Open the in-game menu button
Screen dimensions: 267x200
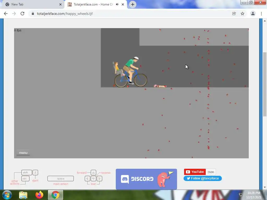click(x=23, y=153)
